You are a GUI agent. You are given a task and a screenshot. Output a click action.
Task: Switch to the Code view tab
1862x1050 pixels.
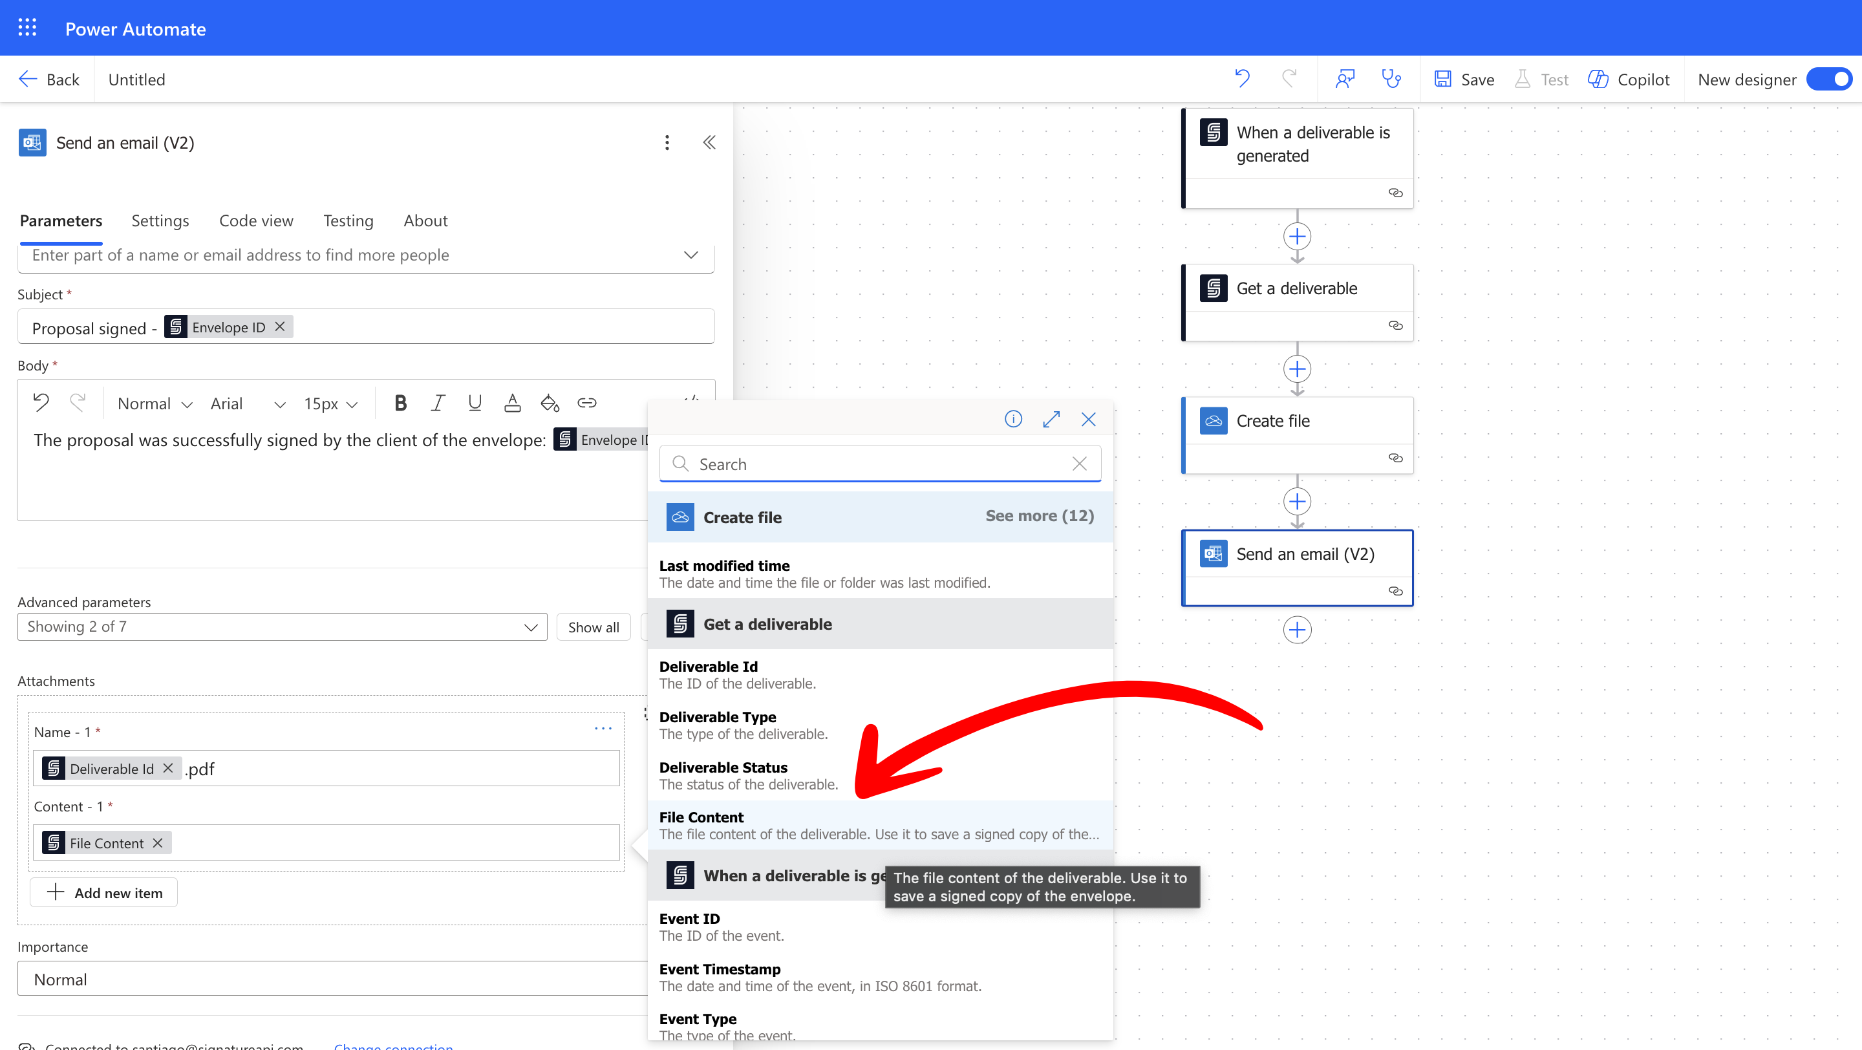pos(256,220)
